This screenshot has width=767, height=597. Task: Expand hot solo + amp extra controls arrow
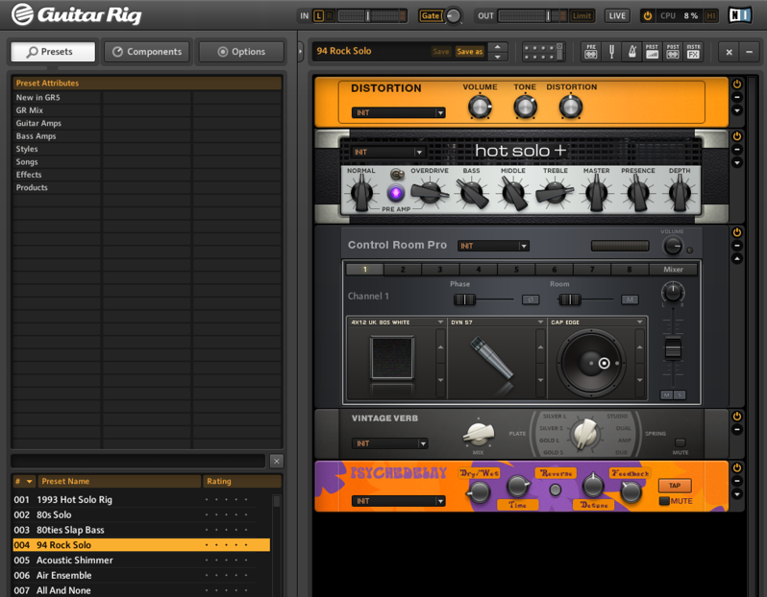click(x=736, y=162)
